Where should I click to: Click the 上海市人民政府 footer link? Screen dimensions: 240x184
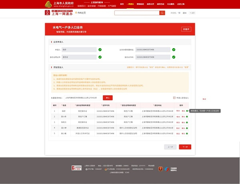point(90,166)
